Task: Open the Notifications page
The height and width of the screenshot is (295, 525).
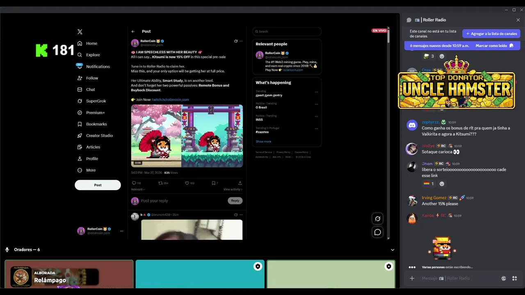Action: (x=94, y=66)
